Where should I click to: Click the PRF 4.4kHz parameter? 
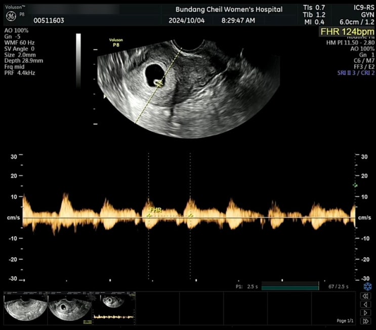pyautogui.click(x=20, y=73)
